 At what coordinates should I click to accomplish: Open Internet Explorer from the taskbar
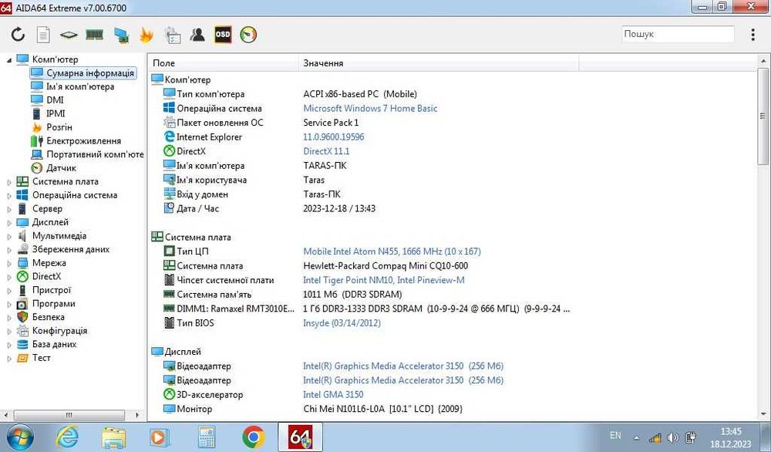click(67, 437)
